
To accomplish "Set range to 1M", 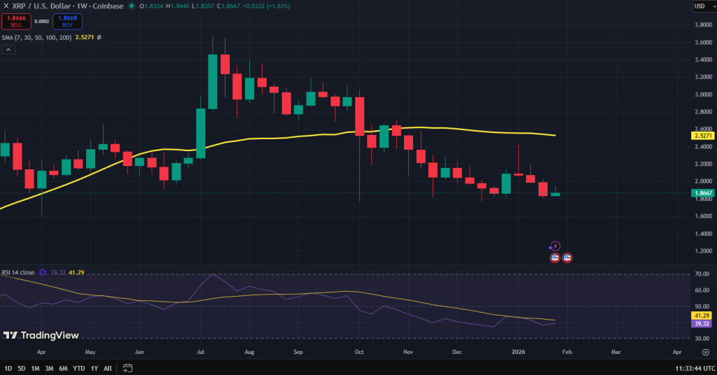I will tap(35, 368).
